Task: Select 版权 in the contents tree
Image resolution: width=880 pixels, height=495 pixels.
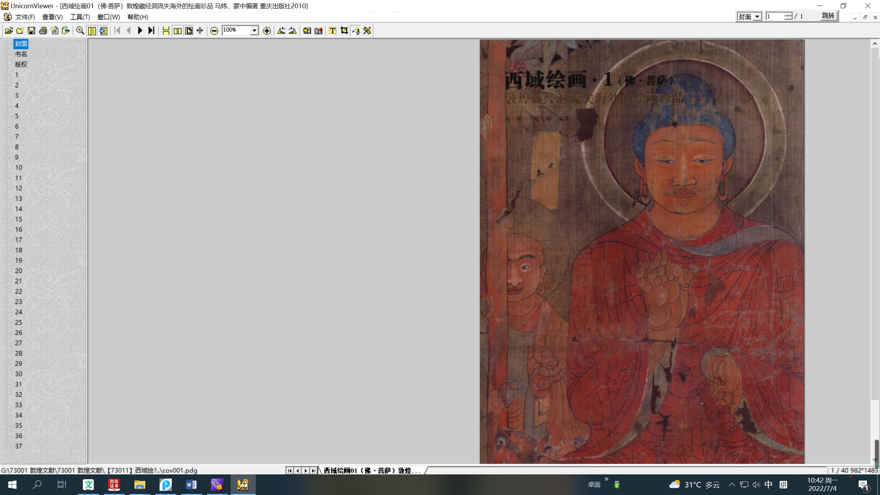Action: click(21, 64)
